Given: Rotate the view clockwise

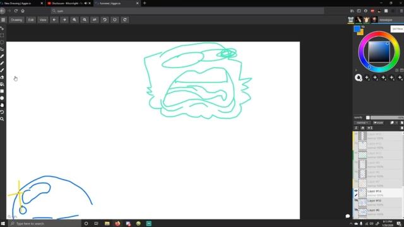Looking at the screenshot, I should [x=125, y=20].
